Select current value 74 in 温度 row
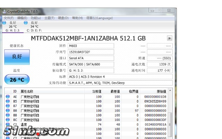 100,124
